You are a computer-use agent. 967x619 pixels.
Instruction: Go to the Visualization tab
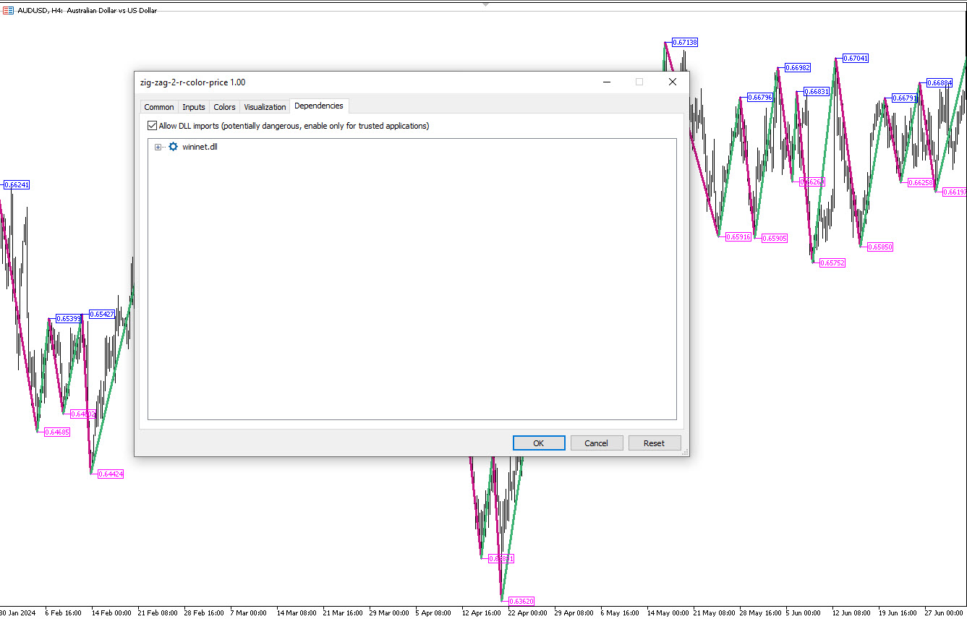(265, 107)
